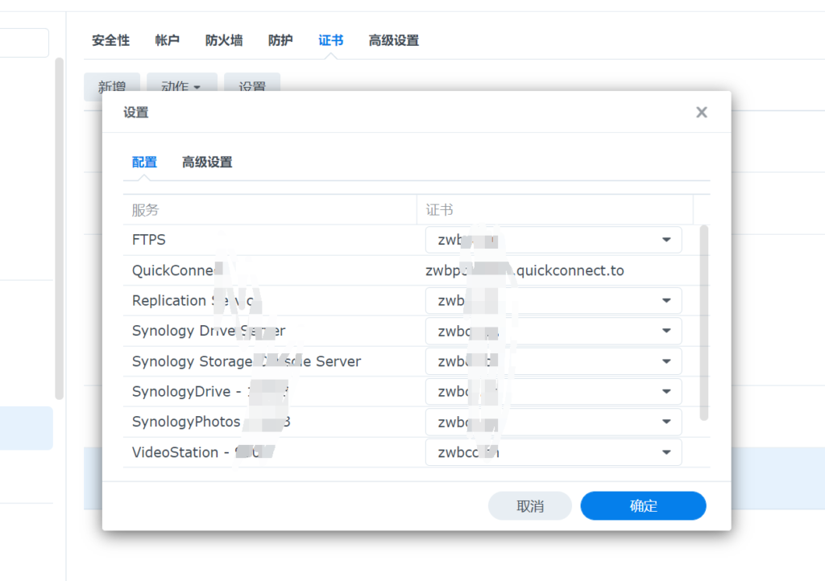Close the 设置 dialog with X icon

pyautogui.click(x=702, y=113)
